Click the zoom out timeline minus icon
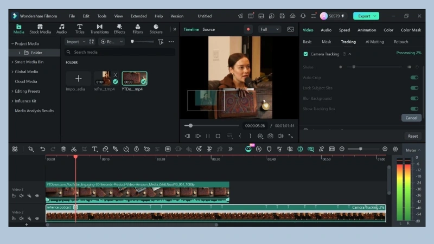Image resolution: width=434 pixels, height=244 pixels. pos(342,149)
